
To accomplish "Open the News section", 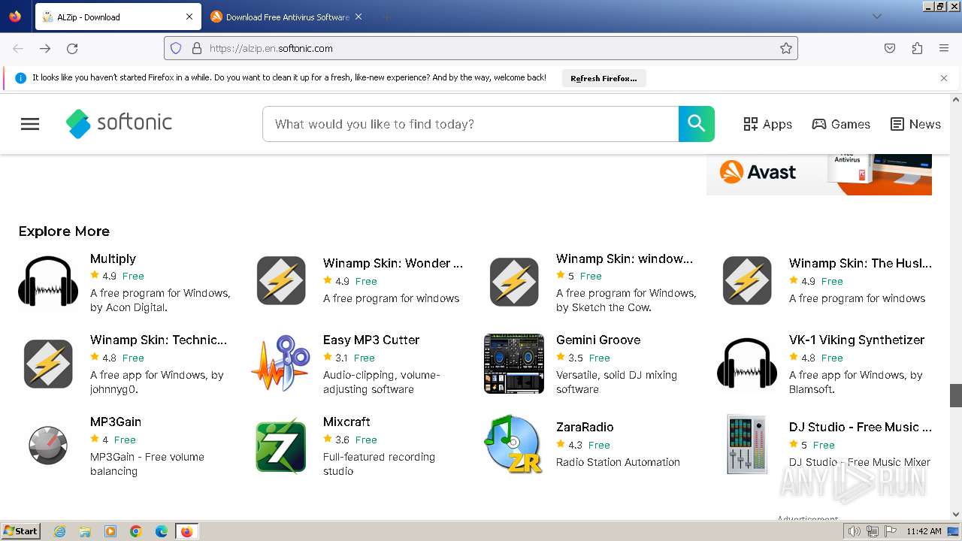I will coord(915,124).
